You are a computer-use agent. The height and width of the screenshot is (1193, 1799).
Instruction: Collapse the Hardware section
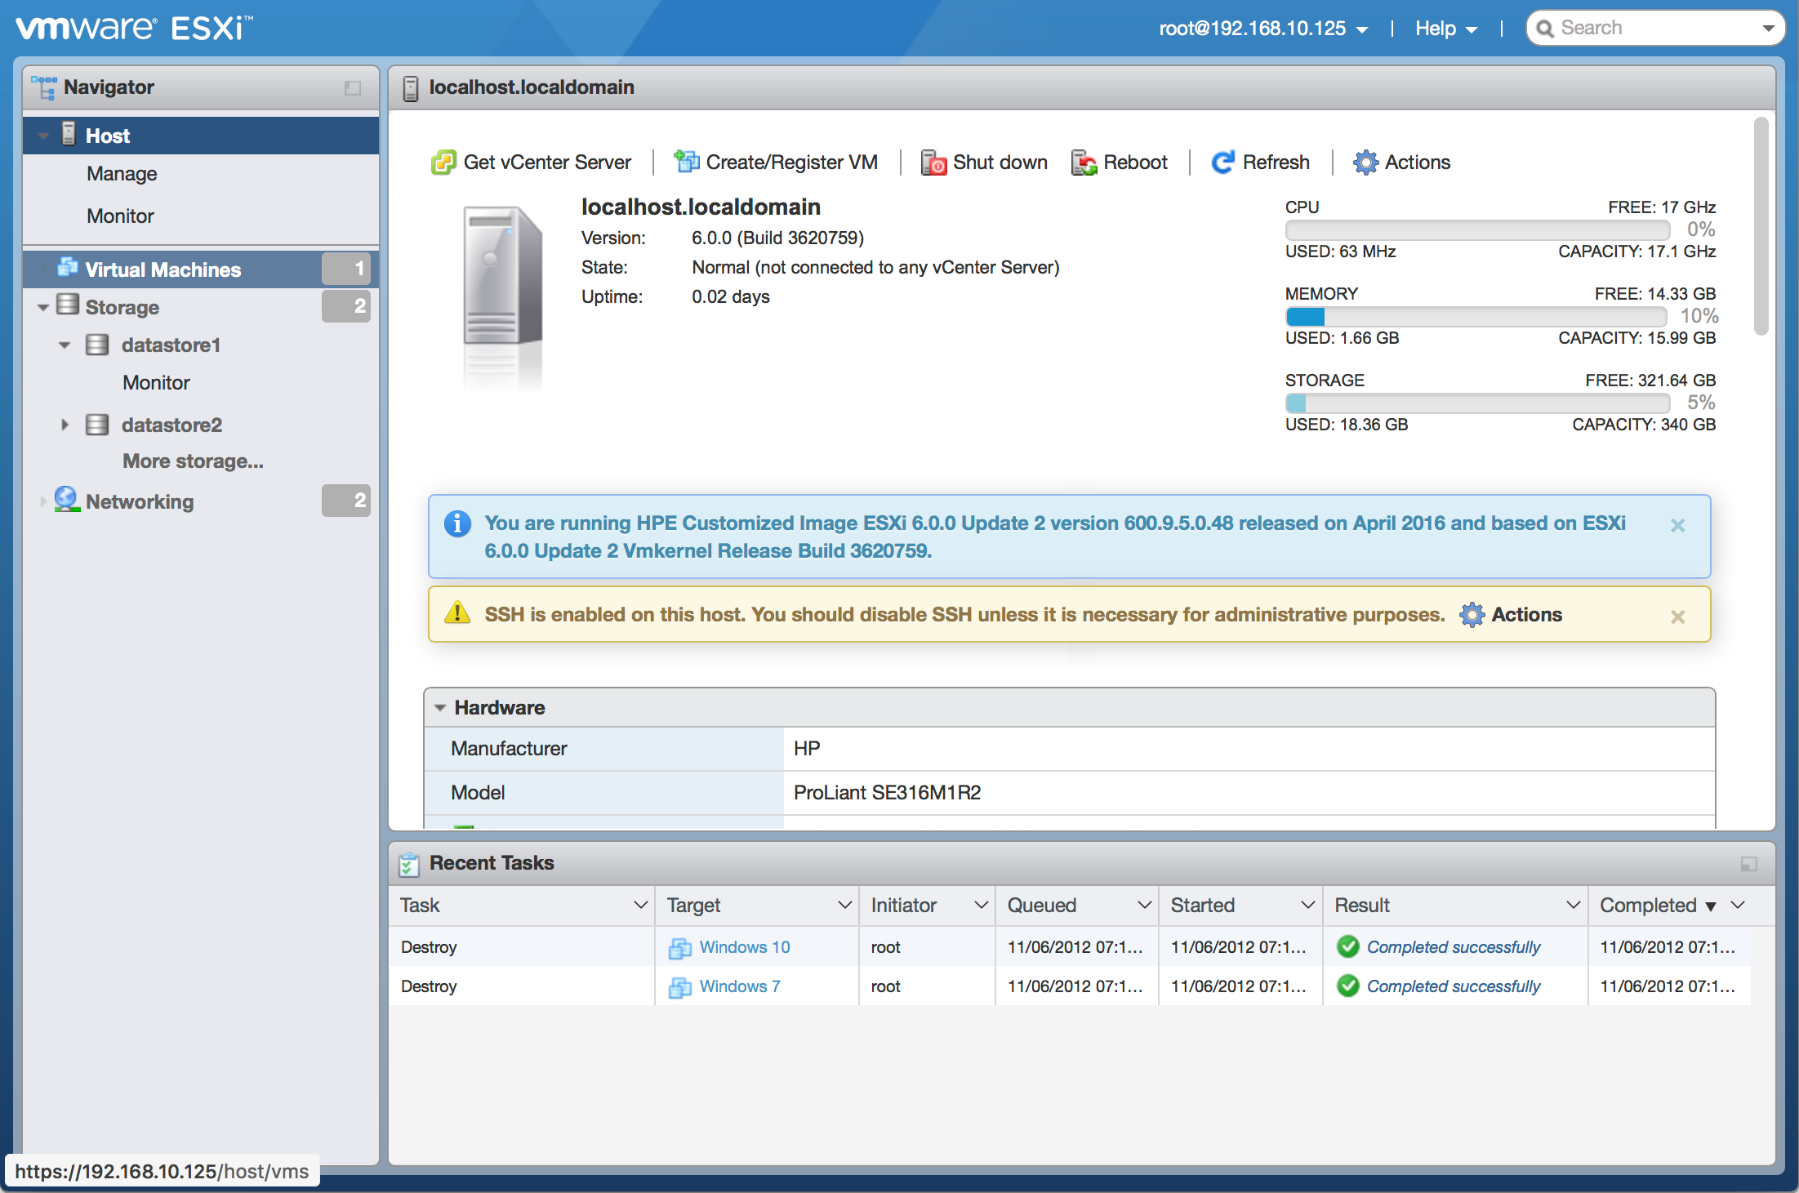click(x=440, y=708)
